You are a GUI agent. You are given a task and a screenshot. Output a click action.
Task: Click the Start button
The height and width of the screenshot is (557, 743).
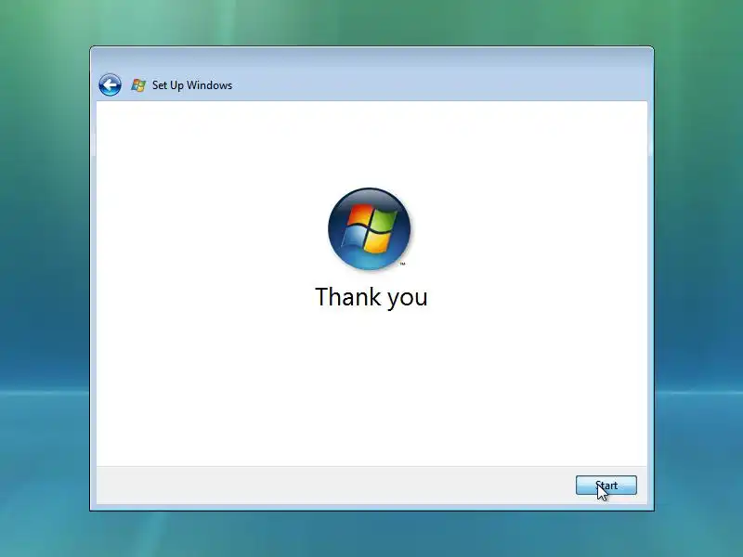(606, 485)
